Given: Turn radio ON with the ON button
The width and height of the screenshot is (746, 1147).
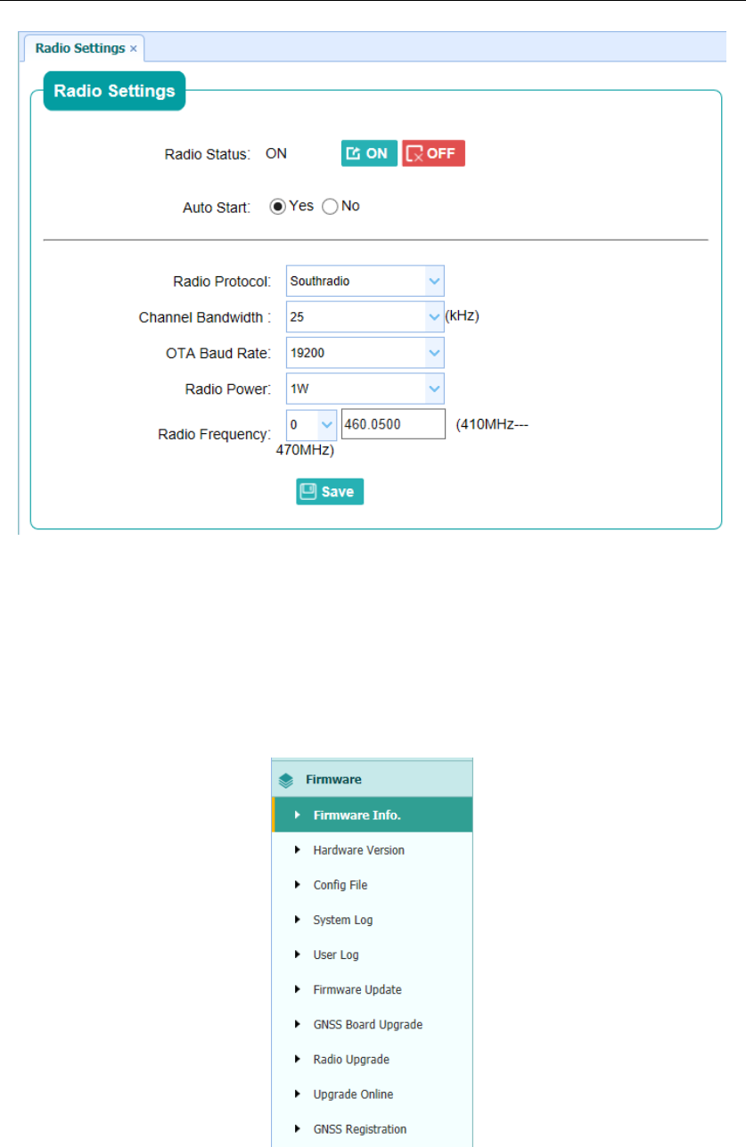Looking at the screenshot, I should coord(369,153).
